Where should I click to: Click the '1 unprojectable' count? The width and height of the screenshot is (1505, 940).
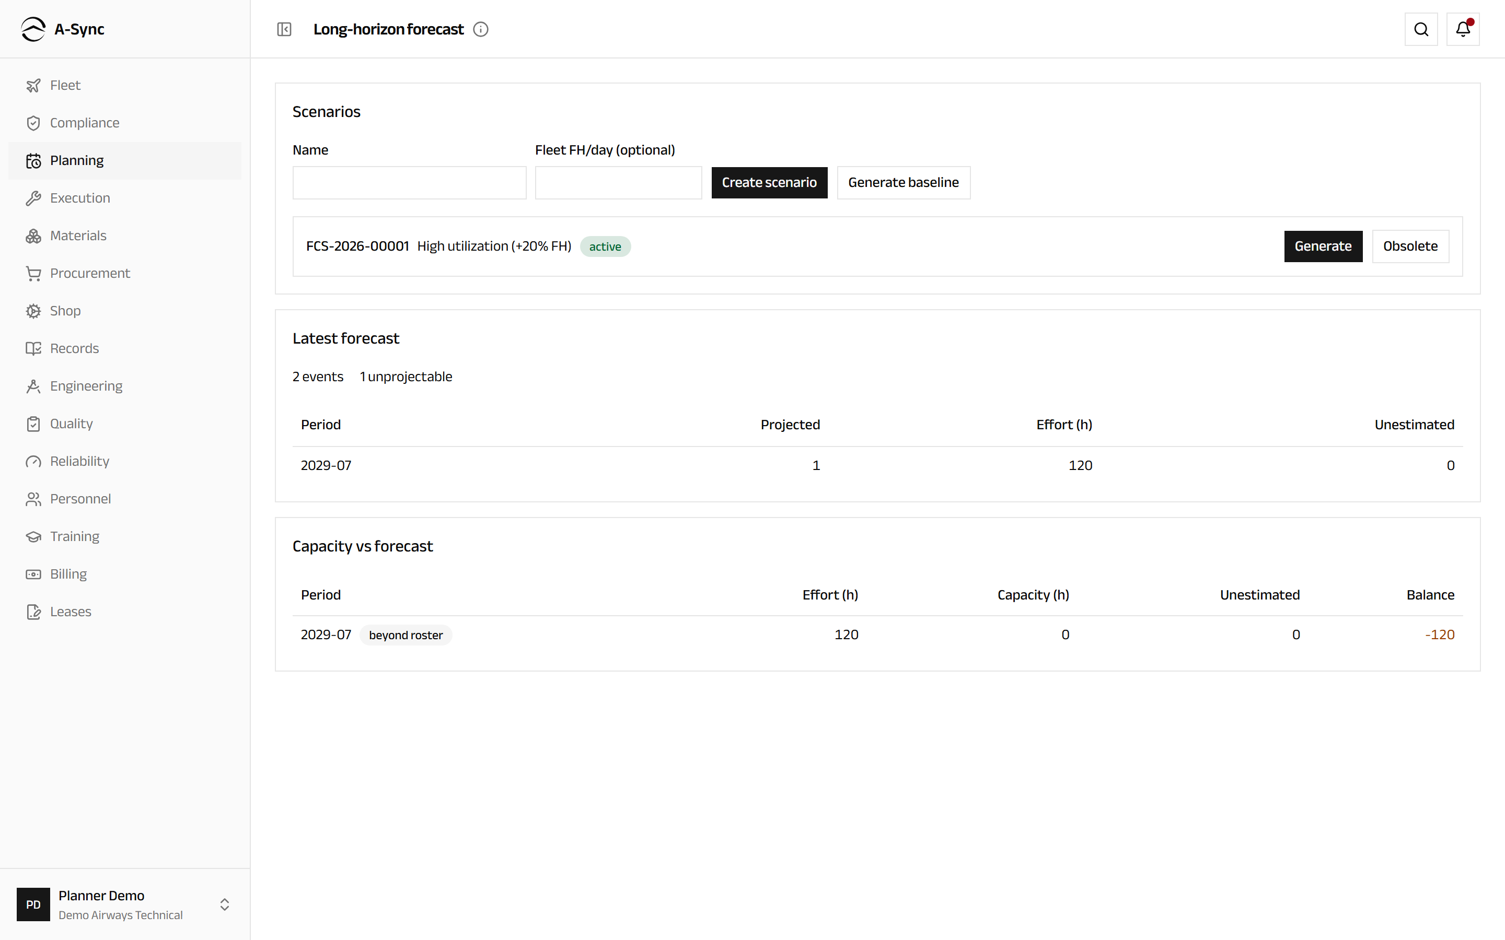pos(406,377)
